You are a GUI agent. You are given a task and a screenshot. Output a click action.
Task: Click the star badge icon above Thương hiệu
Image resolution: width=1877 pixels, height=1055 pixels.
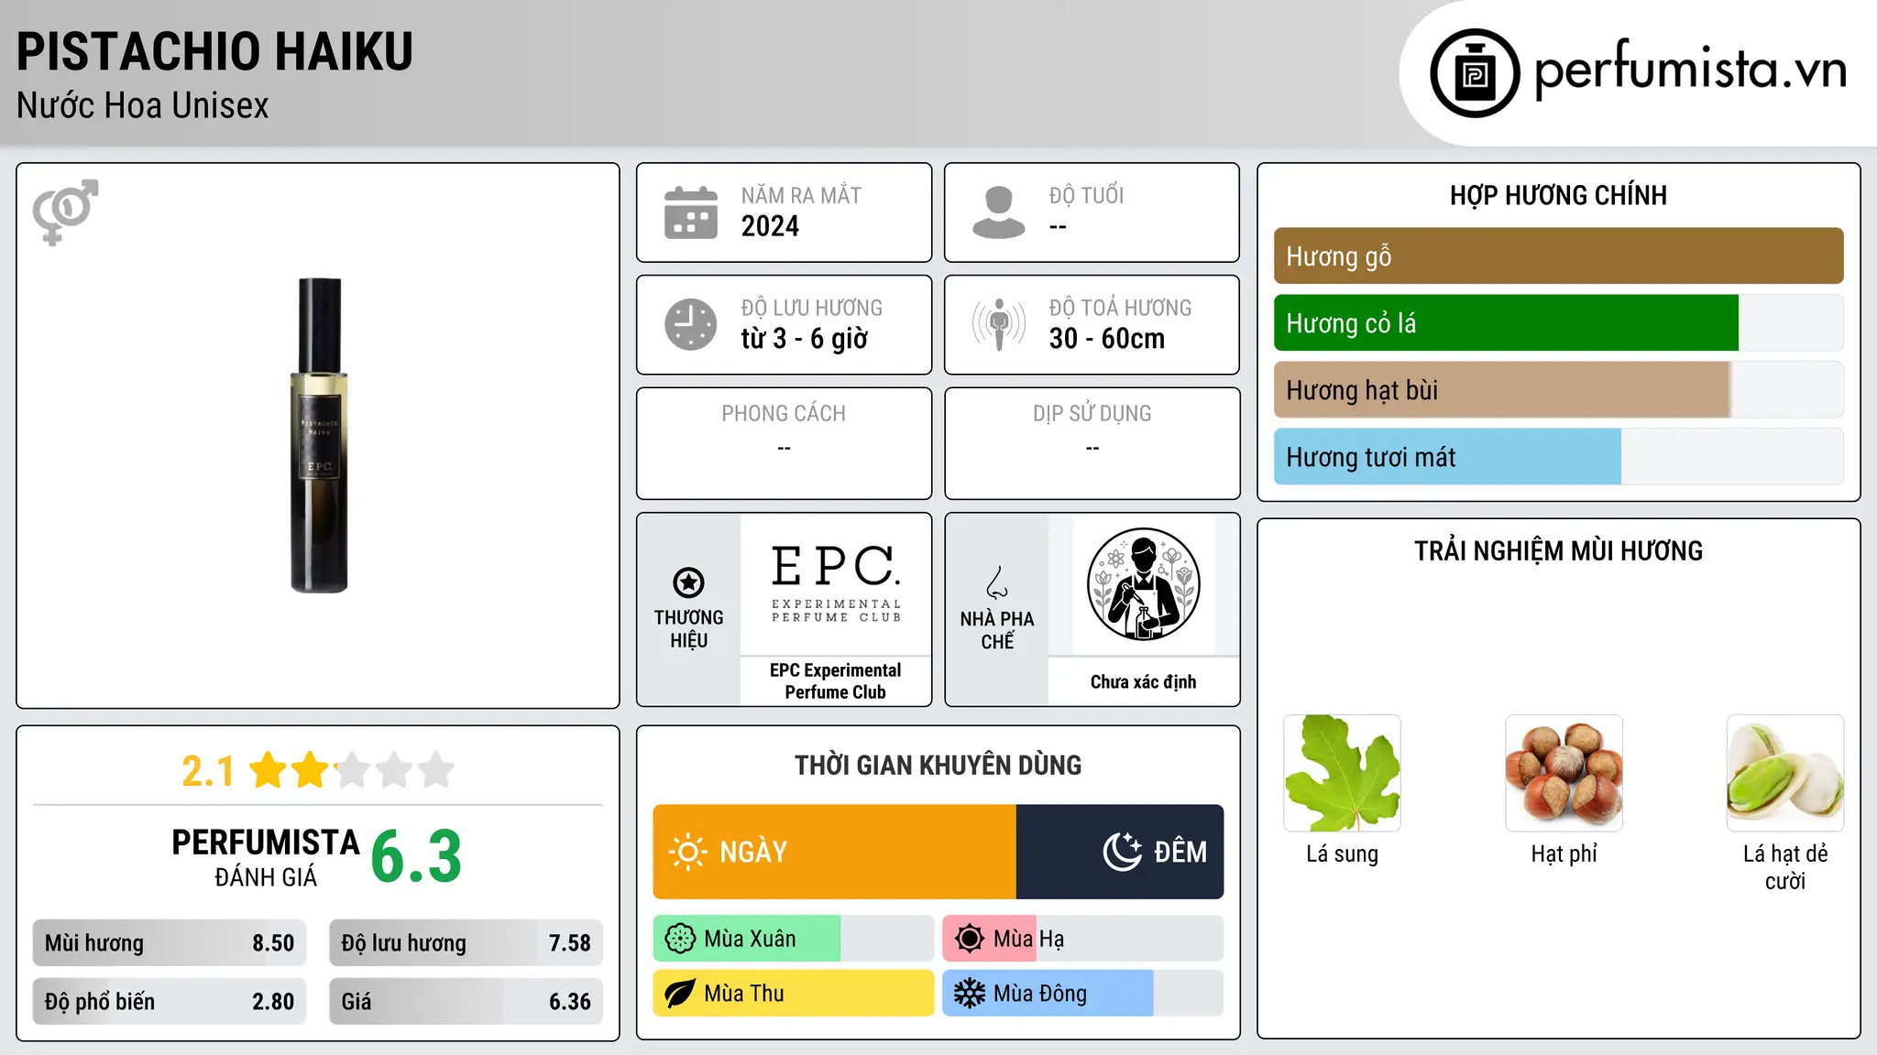pyautogui.click(x=688, y=582)
